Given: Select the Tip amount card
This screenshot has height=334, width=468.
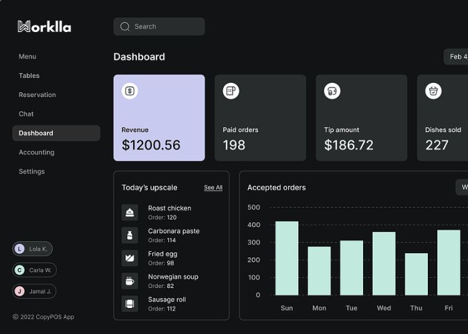Looking at the screenshot, I should click(x=362, y=118).
